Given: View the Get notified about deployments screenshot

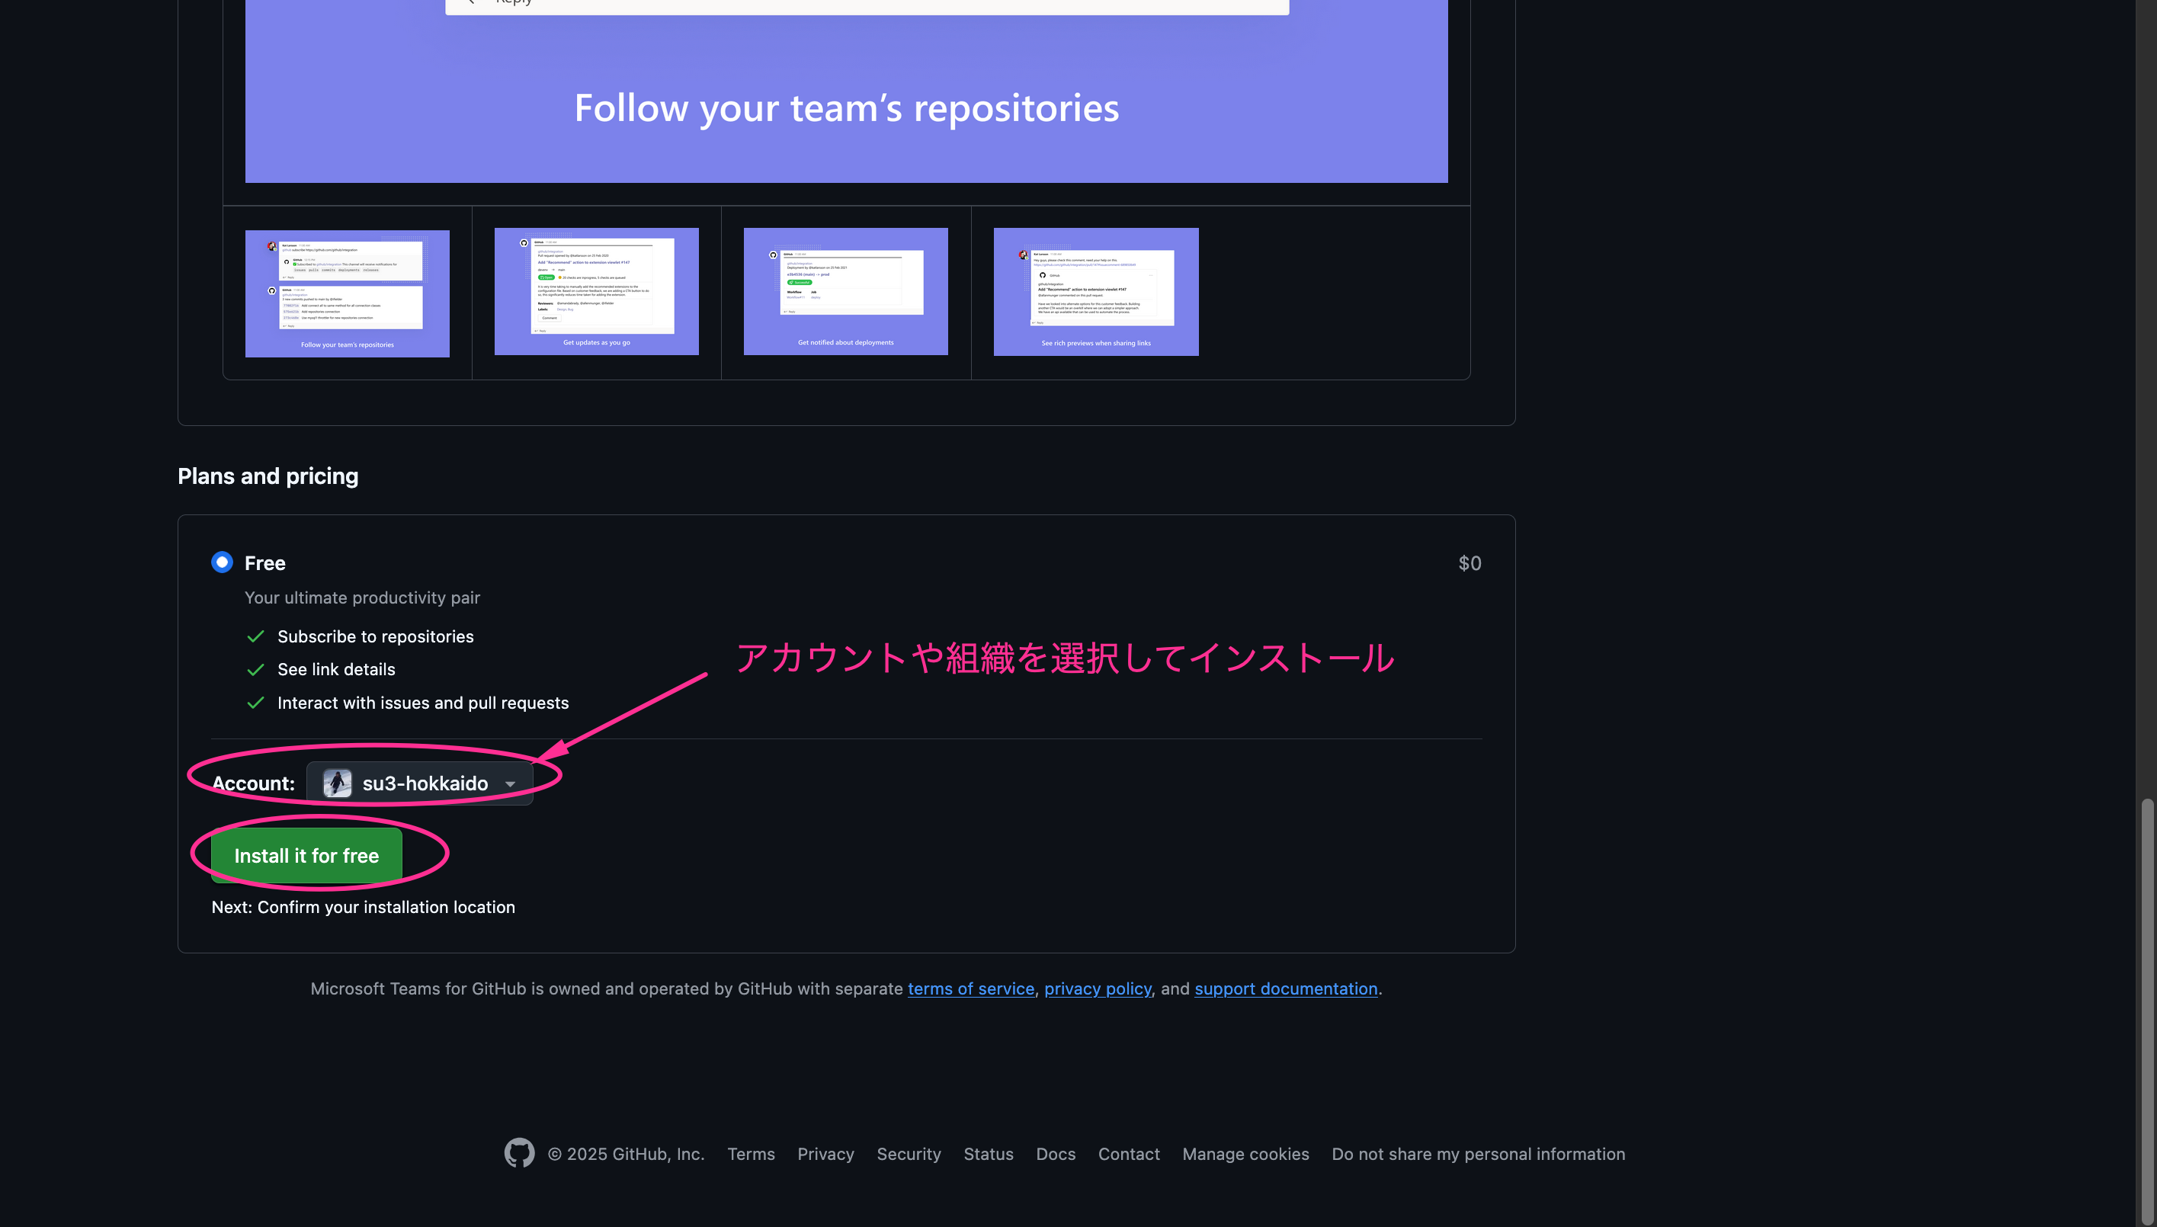Looking at the screenshot, I should [x=845, y=290].
